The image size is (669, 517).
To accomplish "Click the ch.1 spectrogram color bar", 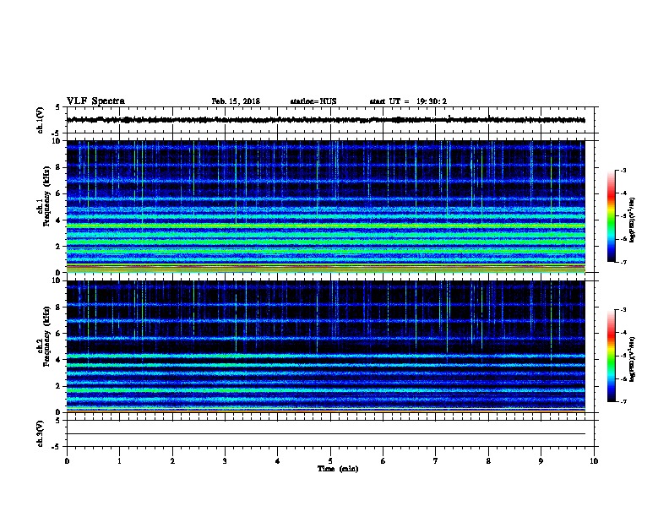I will tap(611, 216).
